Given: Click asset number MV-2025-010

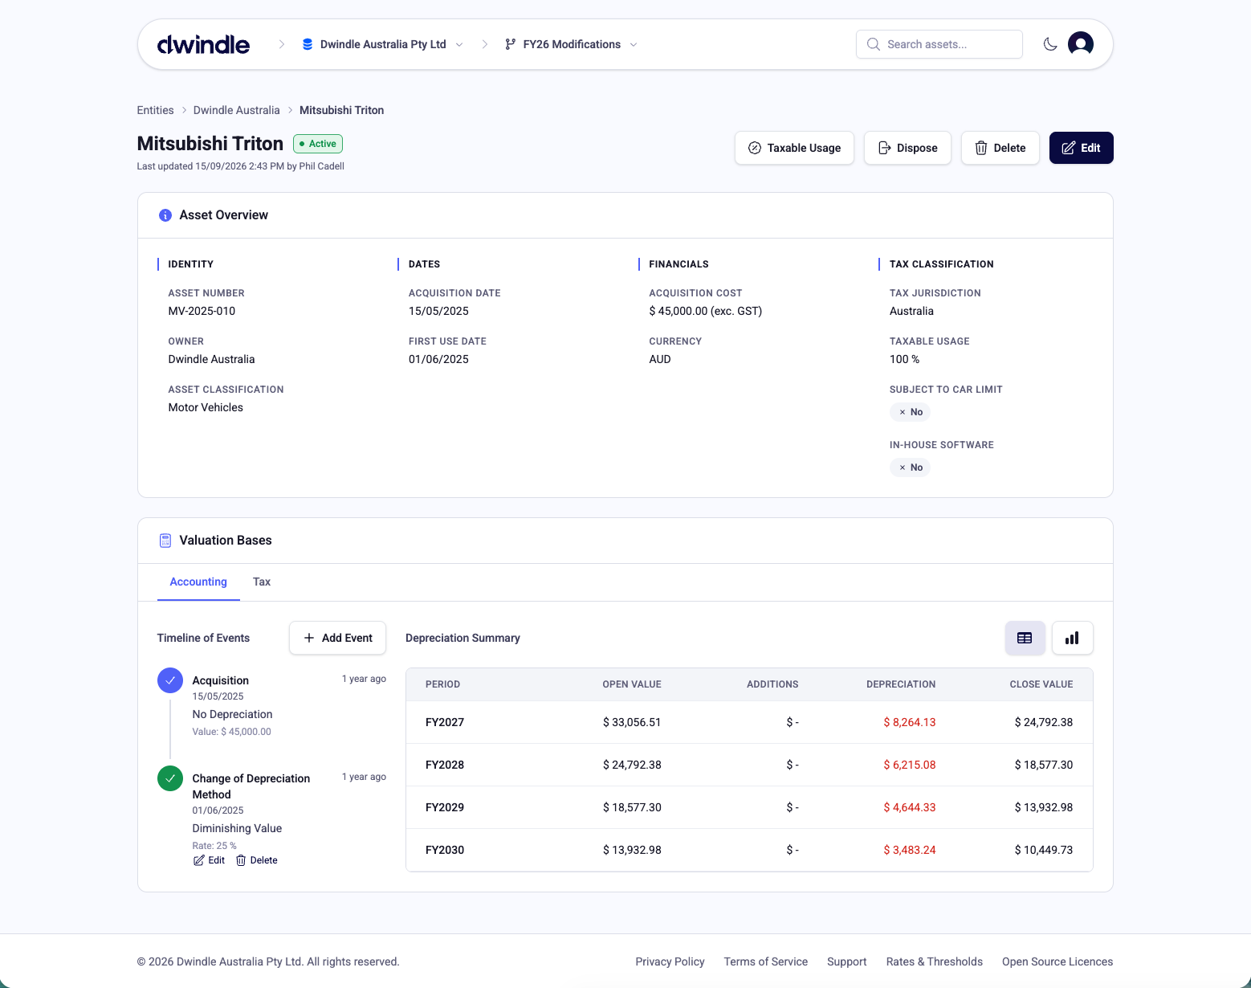Looking at the screenshot, I should pos(202,311).
